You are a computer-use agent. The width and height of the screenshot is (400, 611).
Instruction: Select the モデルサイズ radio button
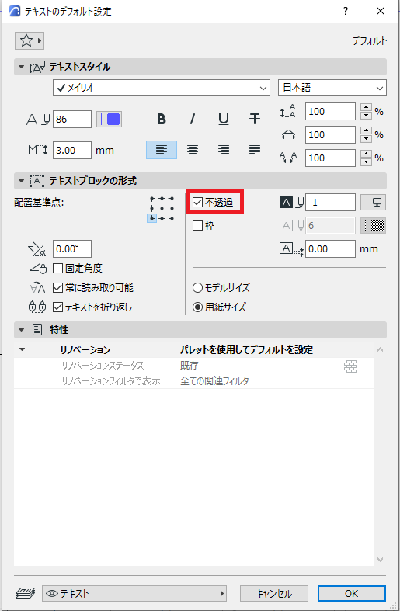click(197, 287)
